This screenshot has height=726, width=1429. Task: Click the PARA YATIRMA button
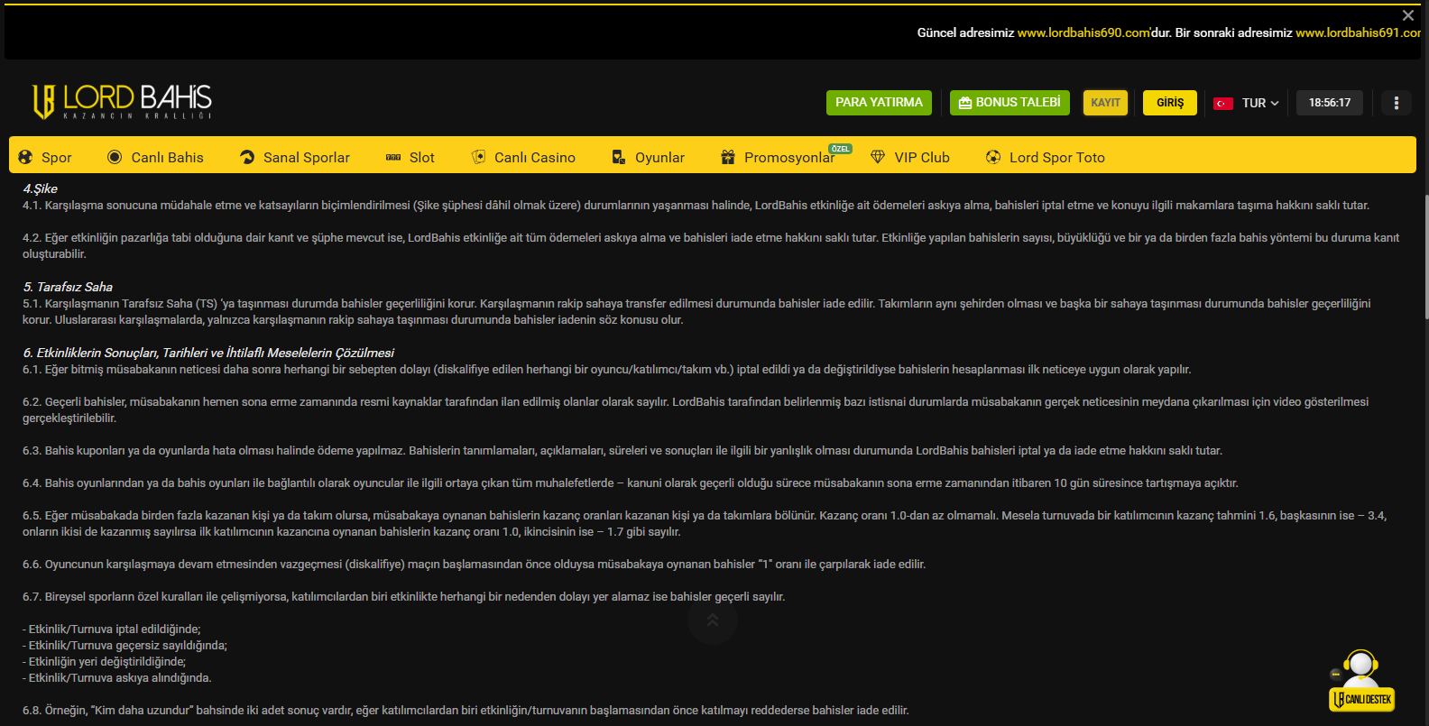point(879,103)
